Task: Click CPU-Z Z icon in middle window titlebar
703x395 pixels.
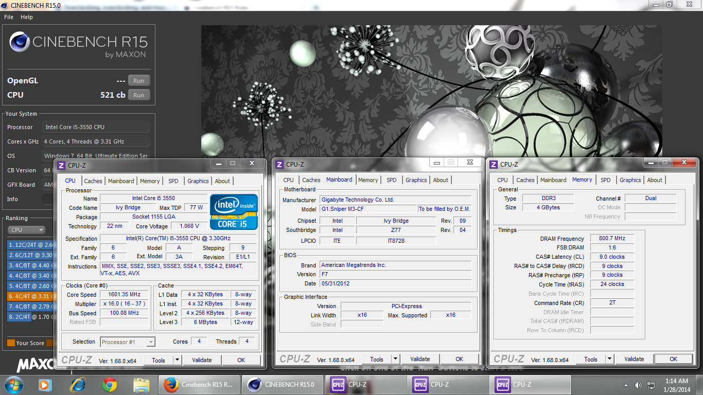Action: coord(279,165)
